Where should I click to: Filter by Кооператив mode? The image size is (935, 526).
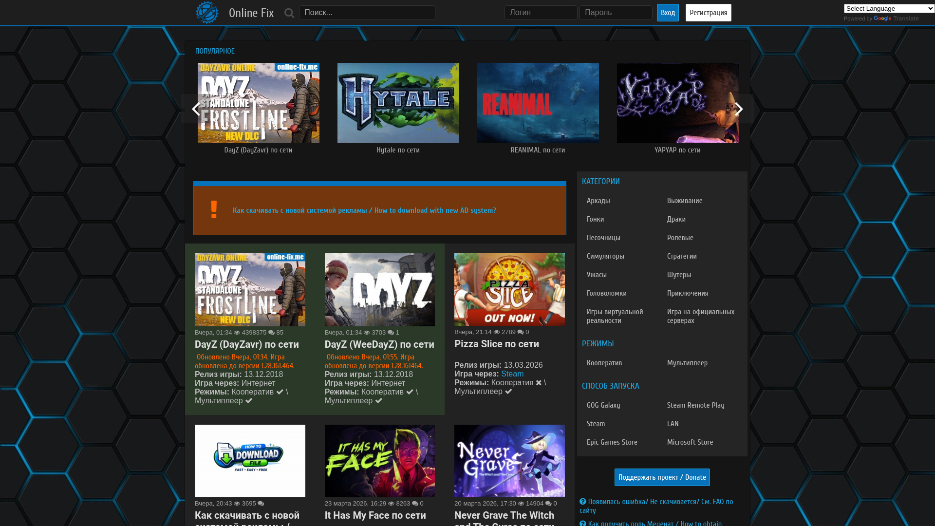pos(604,363)
